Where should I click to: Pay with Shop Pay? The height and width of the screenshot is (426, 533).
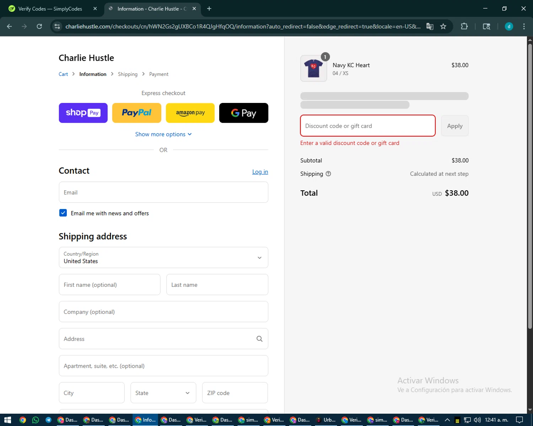coord(83,113)
